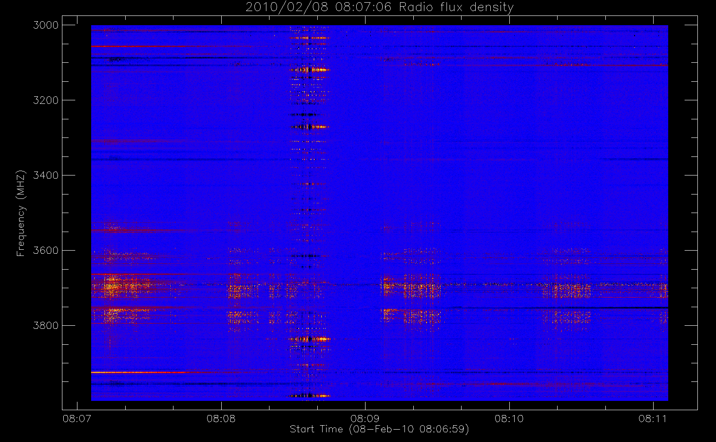716x442 pixels.
Task: Click the 08:11 time tick label
Action: point(653,419)
